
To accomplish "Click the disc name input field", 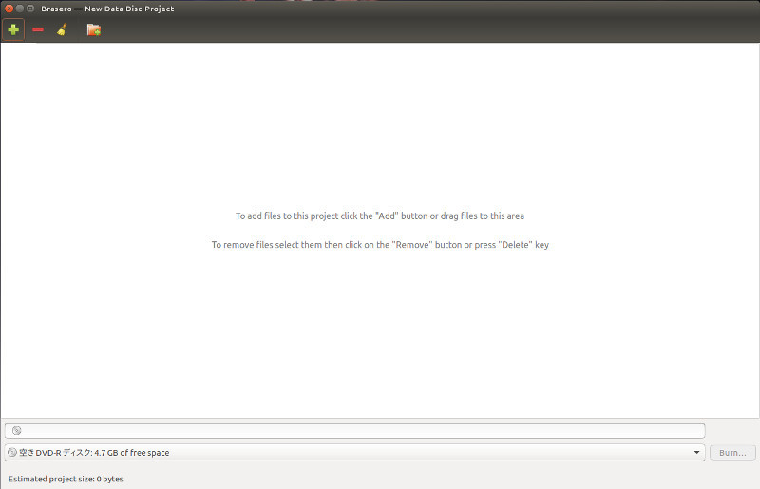I will 354,431.
